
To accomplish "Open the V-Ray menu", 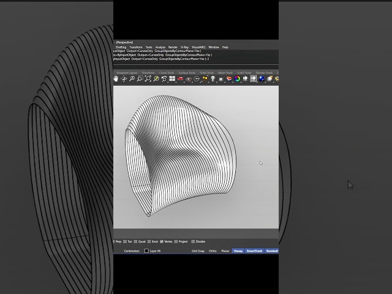I will click(185, 47).
